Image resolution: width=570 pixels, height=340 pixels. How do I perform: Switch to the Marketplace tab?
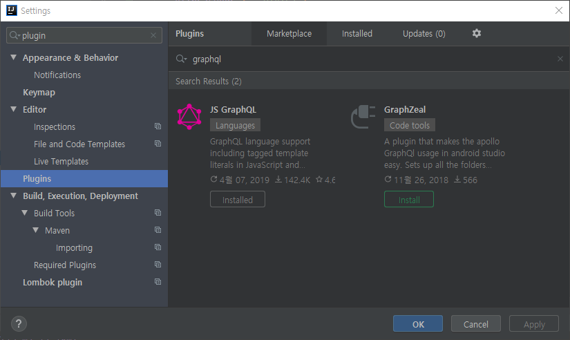click(x=289, y=33)
